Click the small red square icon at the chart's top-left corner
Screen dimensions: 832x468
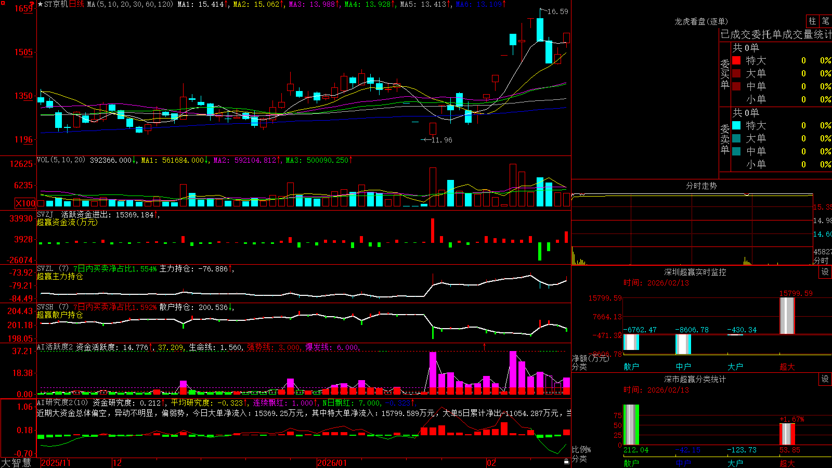[3, 3]
